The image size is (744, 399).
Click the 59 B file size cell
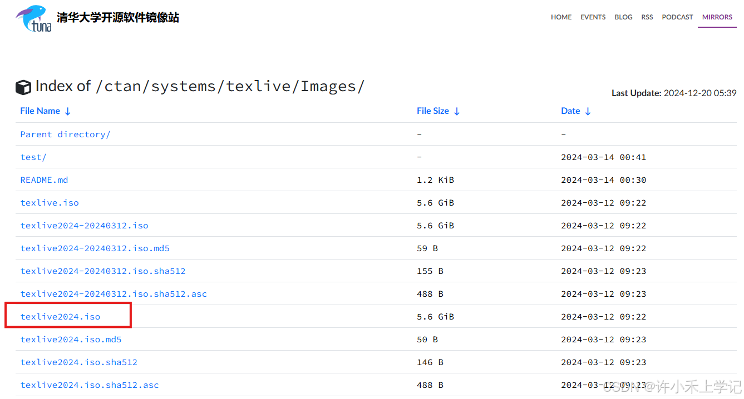[427, 248]
